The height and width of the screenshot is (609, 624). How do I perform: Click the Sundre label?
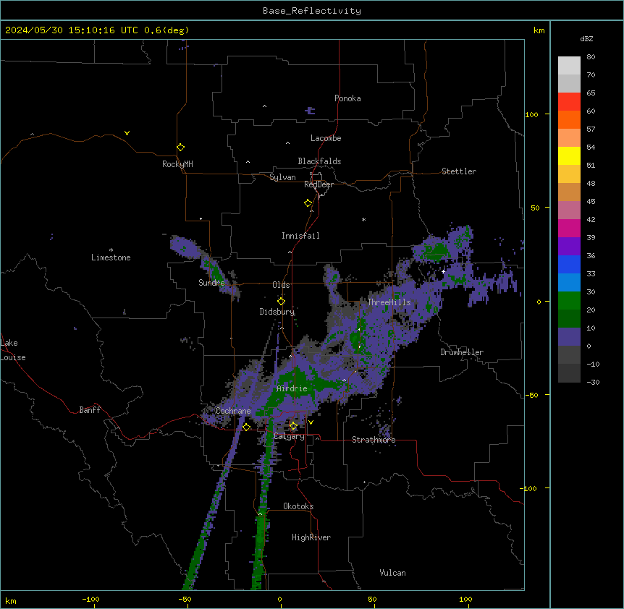(x=211, y=283)
